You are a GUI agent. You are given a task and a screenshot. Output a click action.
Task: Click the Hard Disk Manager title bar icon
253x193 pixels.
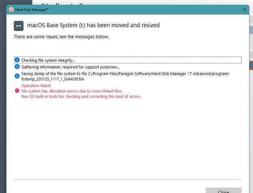tap(12, 10)
